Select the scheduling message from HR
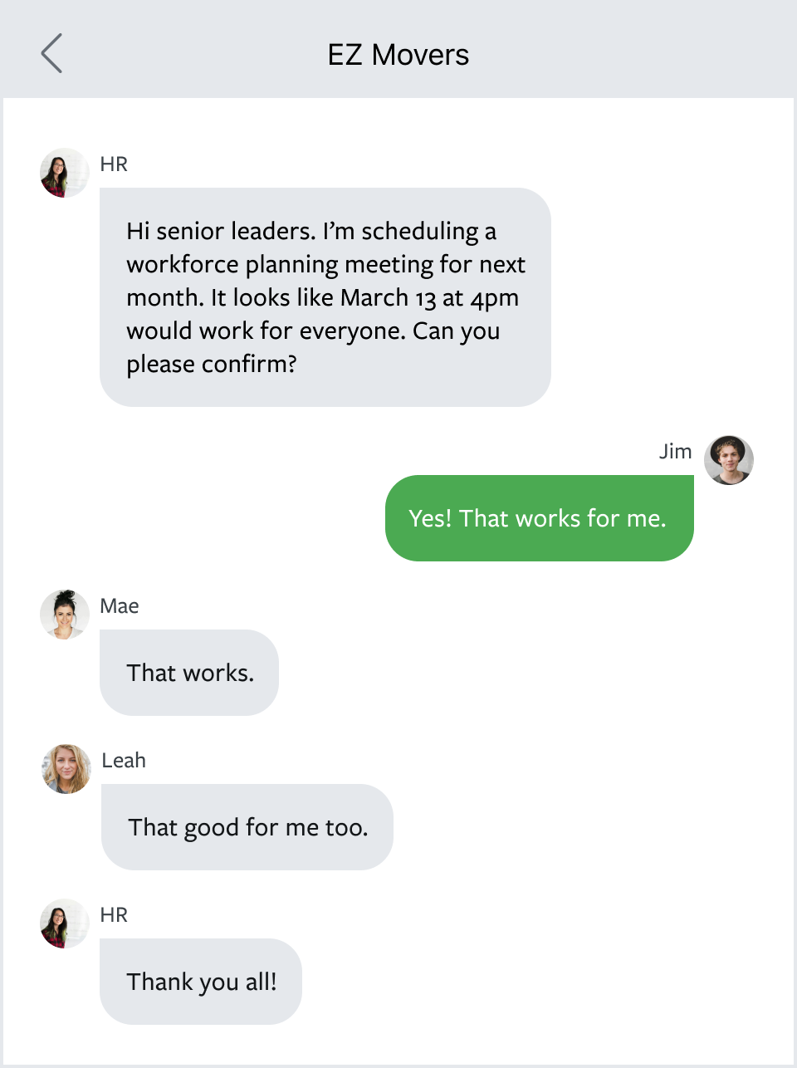 click(x=325, y=297)
